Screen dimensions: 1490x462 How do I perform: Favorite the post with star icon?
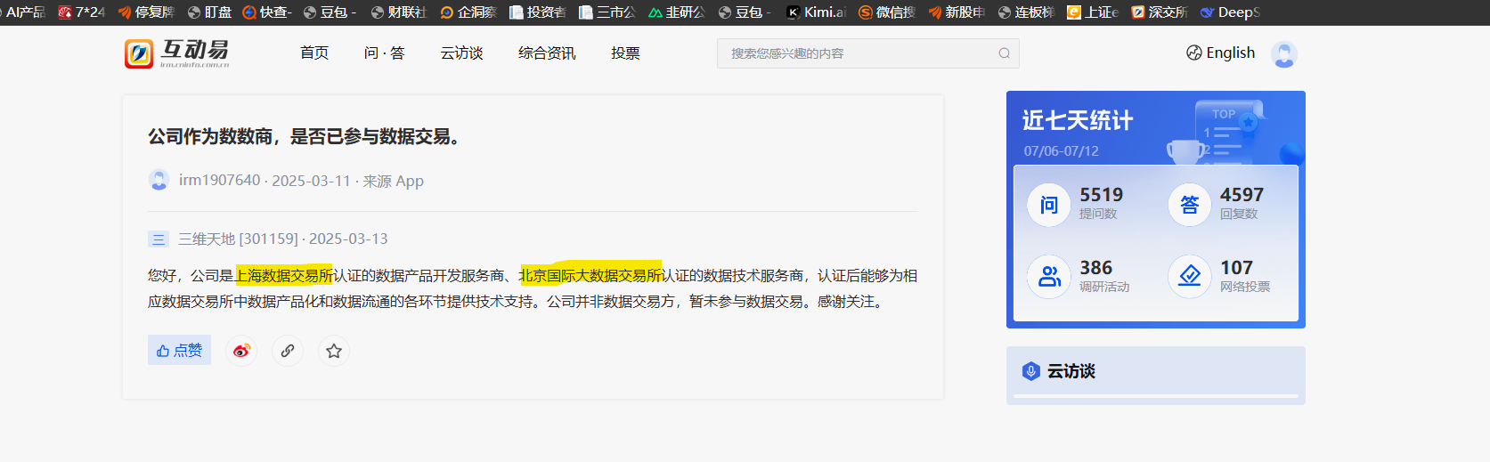[x=334, y=351]
